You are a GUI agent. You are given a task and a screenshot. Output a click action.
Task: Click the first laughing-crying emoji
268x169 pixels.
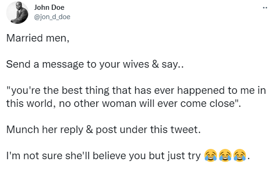[210, 155]
